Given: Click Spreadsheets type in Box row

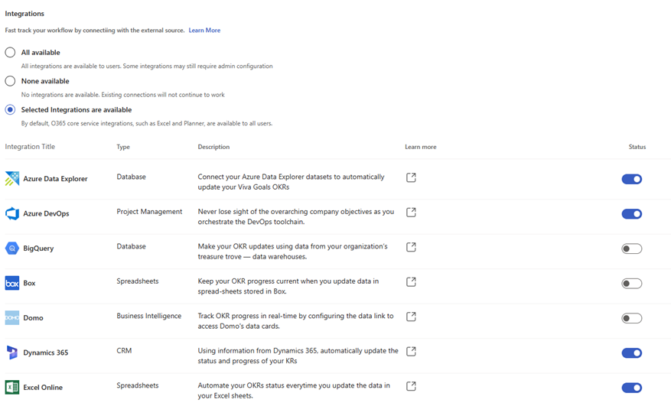Looking at the screenshot, I should (x=138, y=281).
